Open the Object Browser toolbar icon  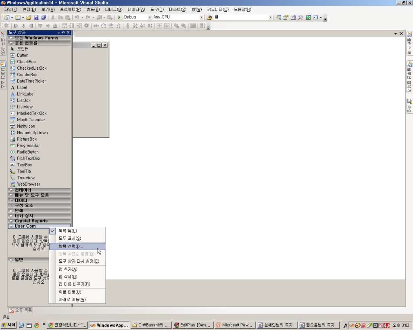(x=293, y=17)
